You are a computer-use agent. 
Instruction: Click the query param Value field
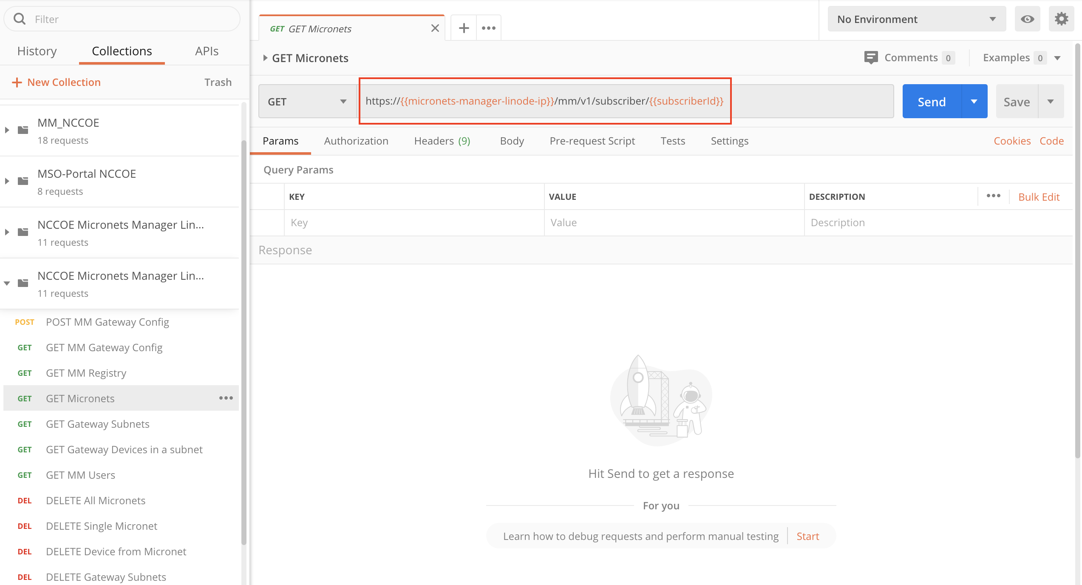(674, 222)
